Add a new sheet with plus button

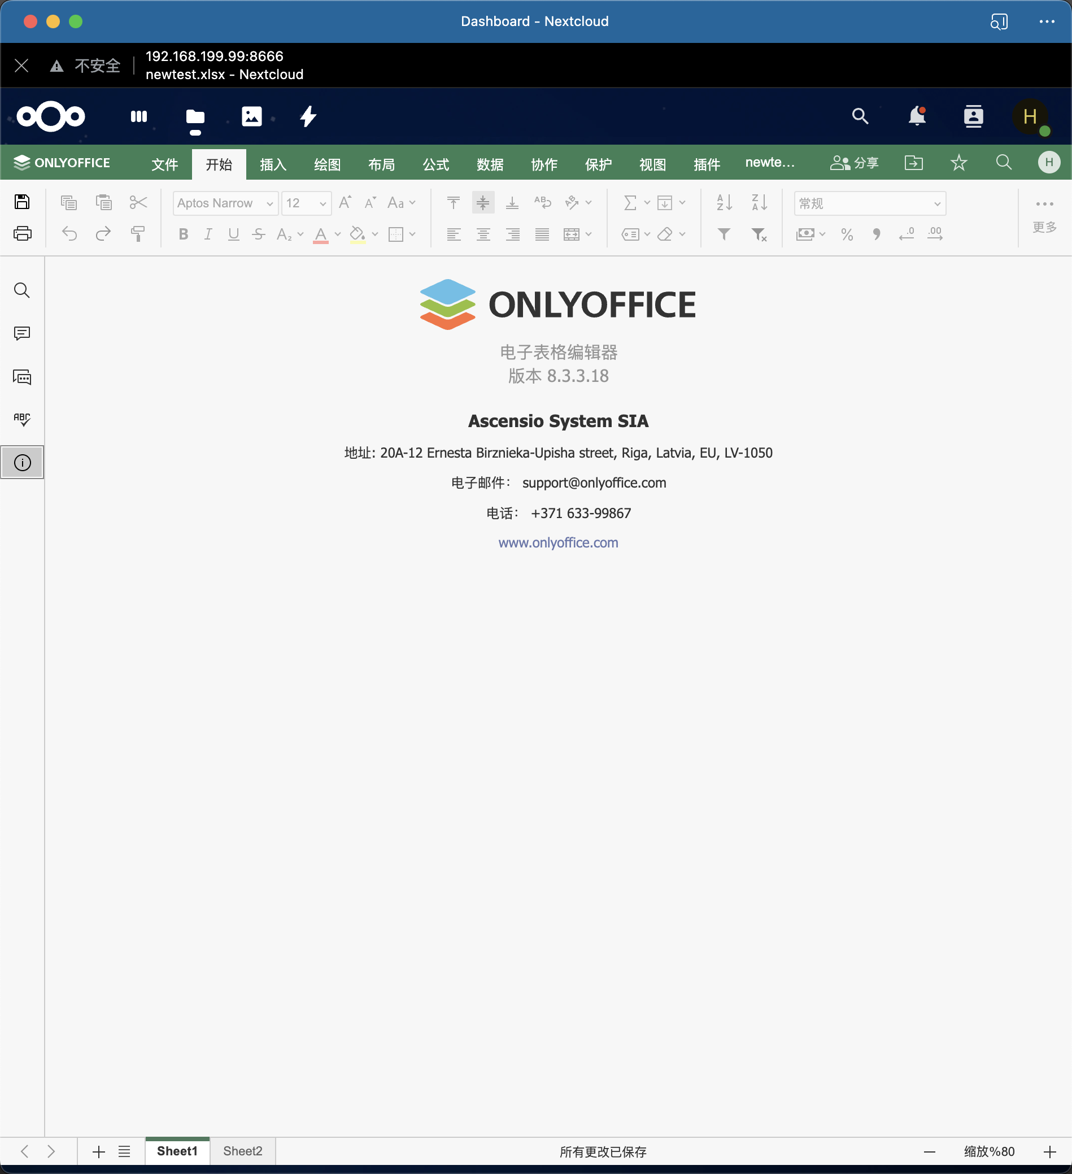98,1151
